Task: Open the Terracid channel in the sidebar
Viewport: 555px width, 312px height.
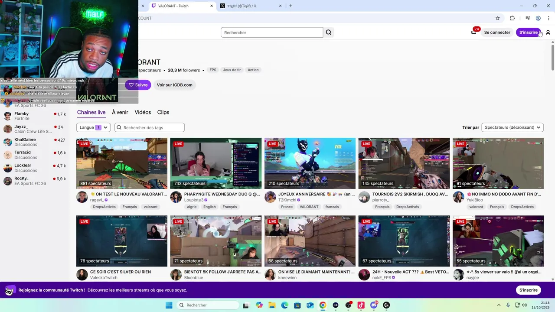Action: click(35, 155)
